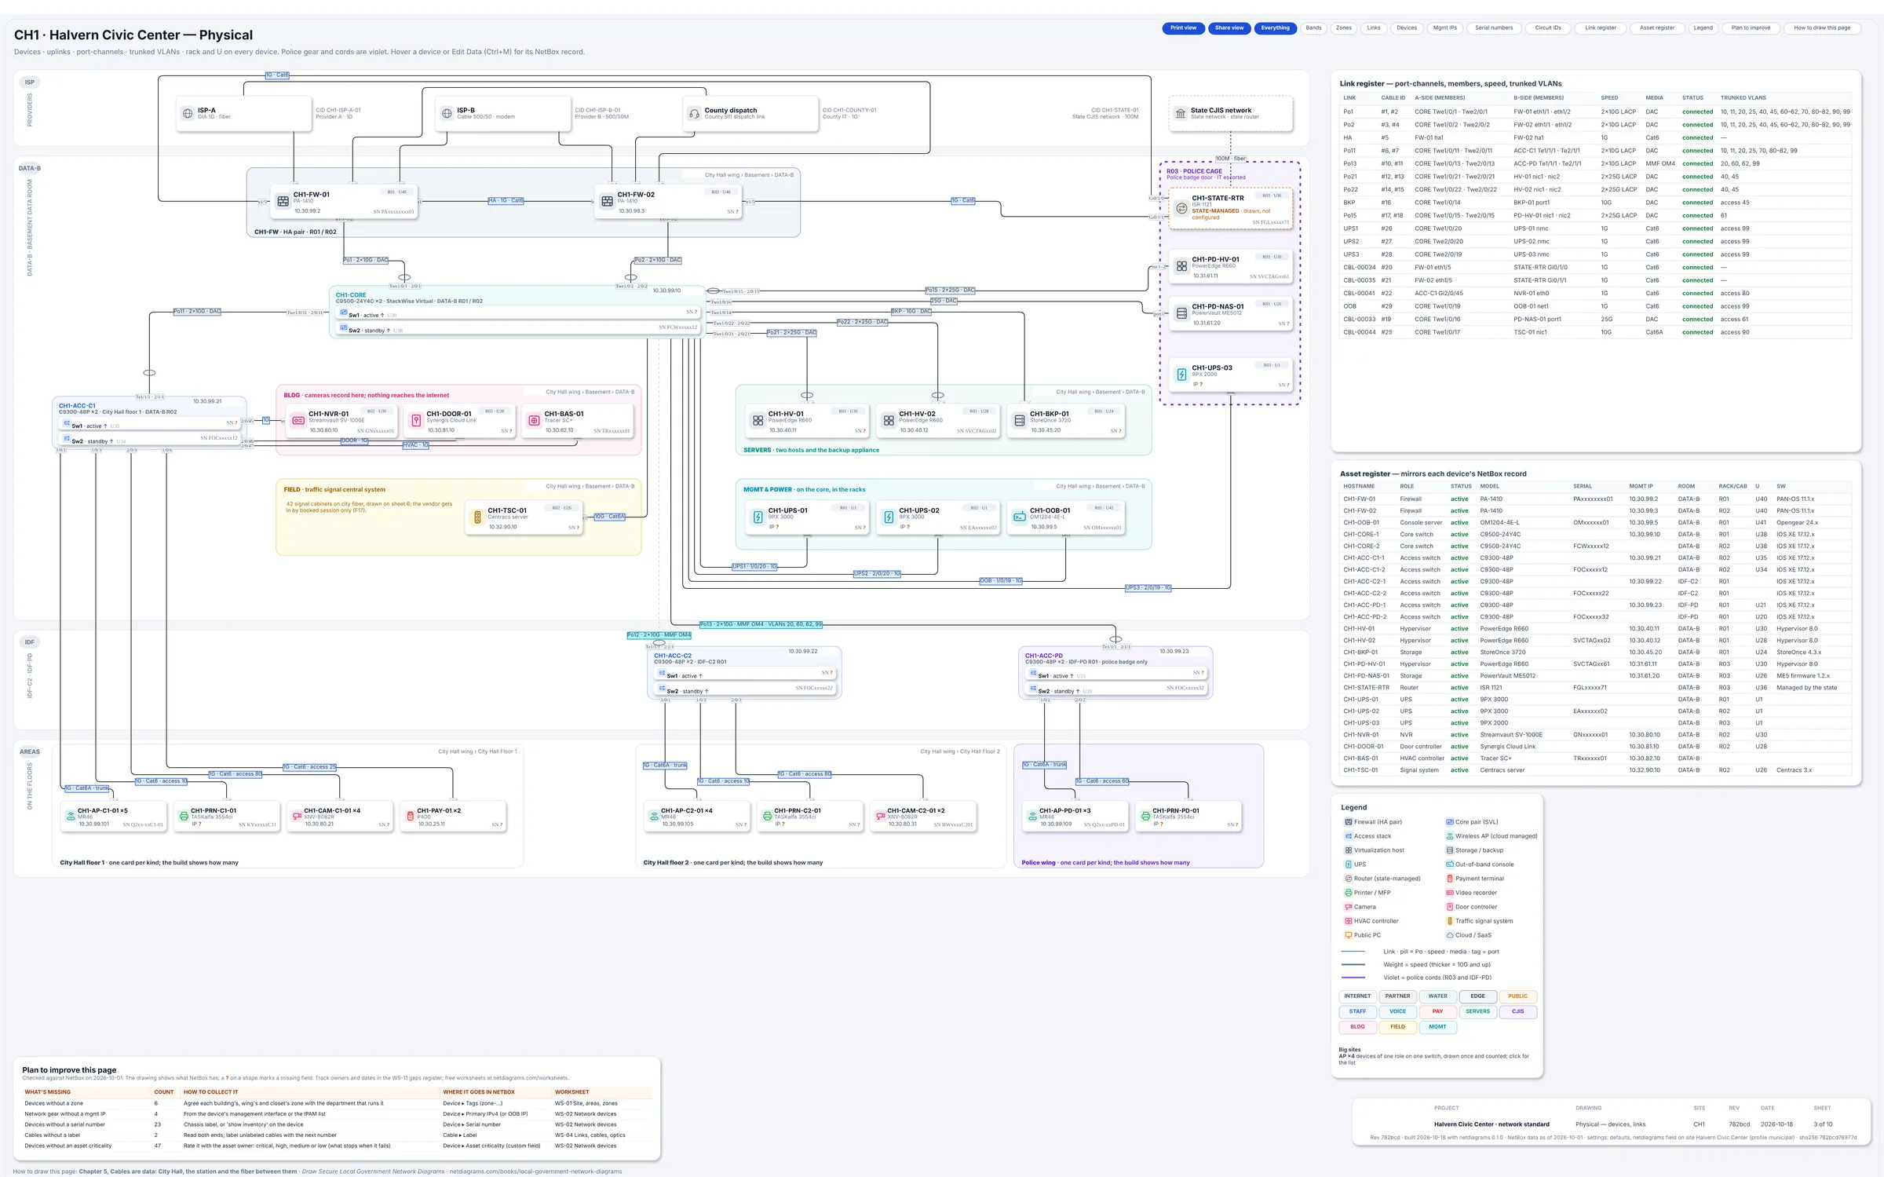Click the globe icon on the ISP-A card
Image resolution: width=1884 pixels, height=1177 pixels.
188,114
